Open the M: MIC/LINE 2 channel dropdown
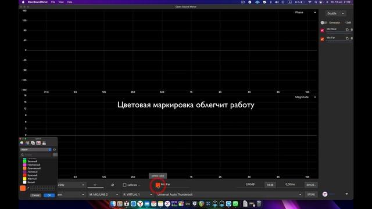 tap(103, 194)
